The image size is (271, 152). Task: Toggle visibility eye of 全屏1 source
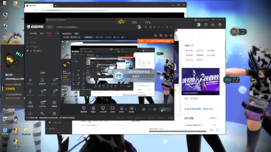[x=27, y=51]
